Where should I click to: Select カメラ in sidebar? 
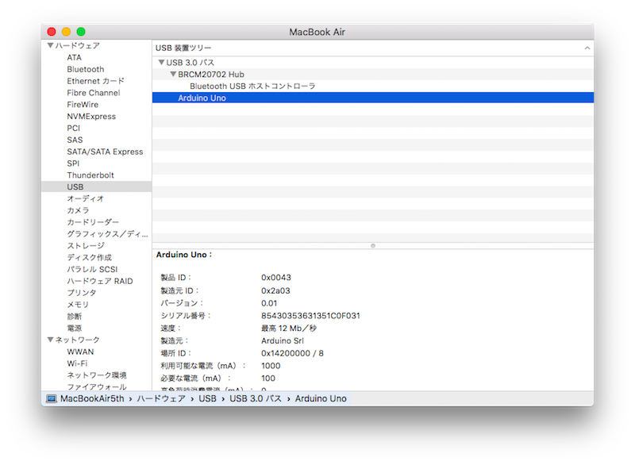tap(78, 210)
